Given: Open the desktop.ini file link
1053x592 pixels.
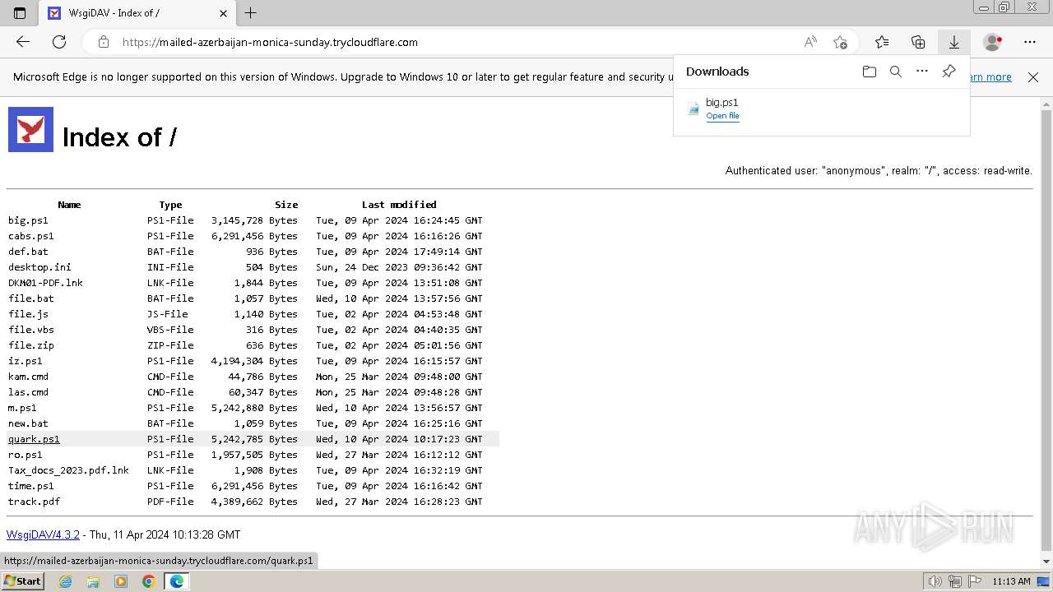Looking at the screenshot, I should pos(39,267).
